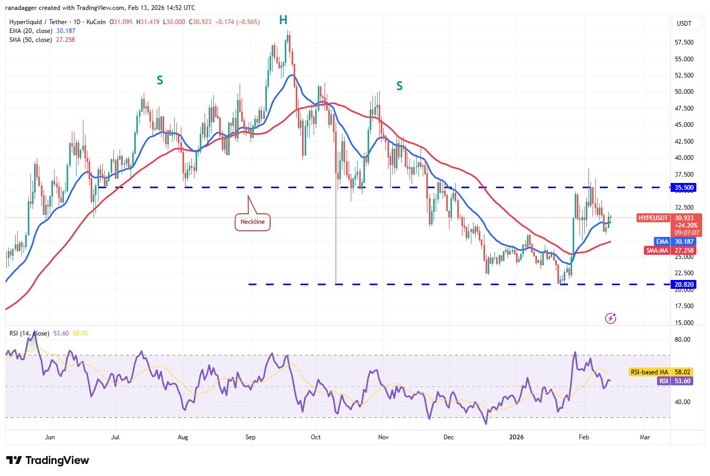
Task: Click the Neckline callout annotation
Action: click(252, 222)
